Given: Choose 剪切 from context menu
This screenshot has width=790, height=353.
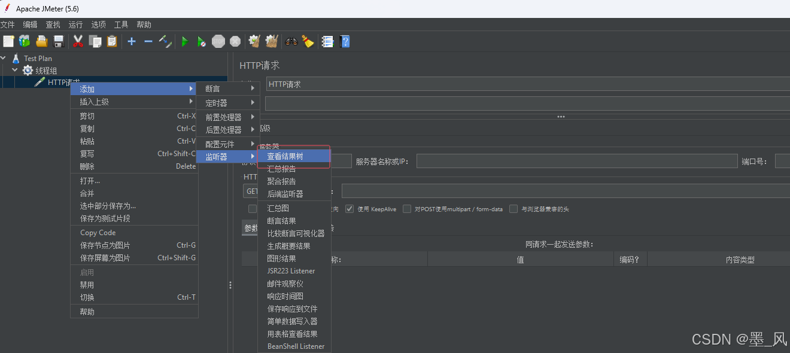Looking at the screenshot, I should (x=134, y=116).
